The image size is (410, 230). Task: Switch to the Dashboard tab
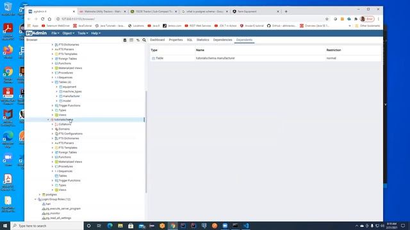point(158,40)
